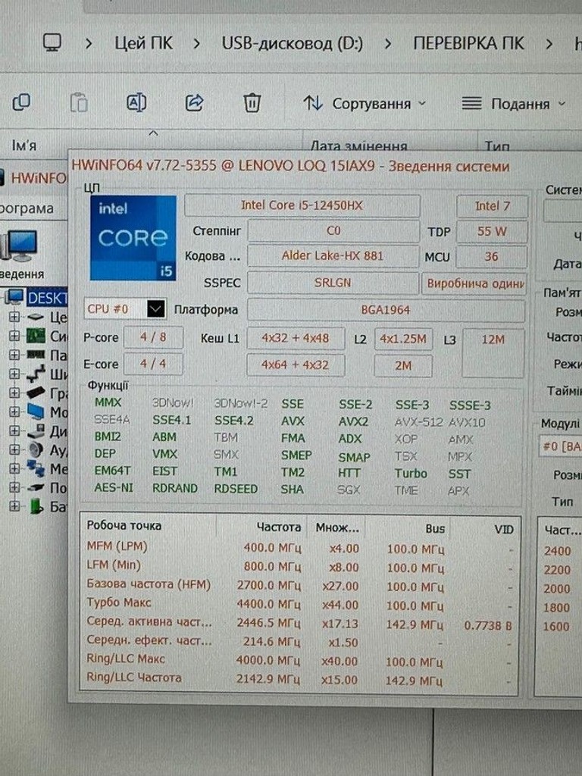
Task: Click the MFM (LPM) row
Action: [x=299, y=548]
